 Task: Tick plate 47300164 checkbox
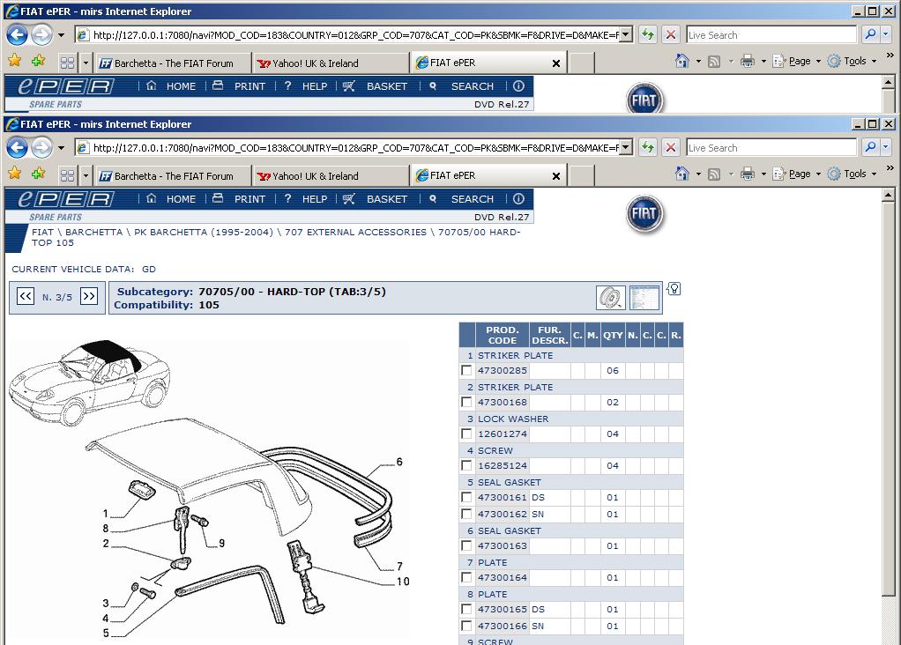(x=466, y=577)
